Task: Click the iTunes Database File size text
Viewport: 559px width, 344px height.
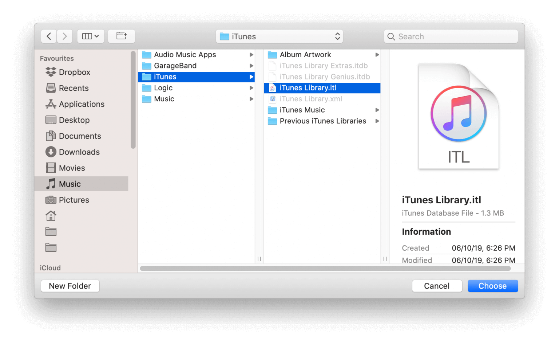Action: tap(453, 213)
